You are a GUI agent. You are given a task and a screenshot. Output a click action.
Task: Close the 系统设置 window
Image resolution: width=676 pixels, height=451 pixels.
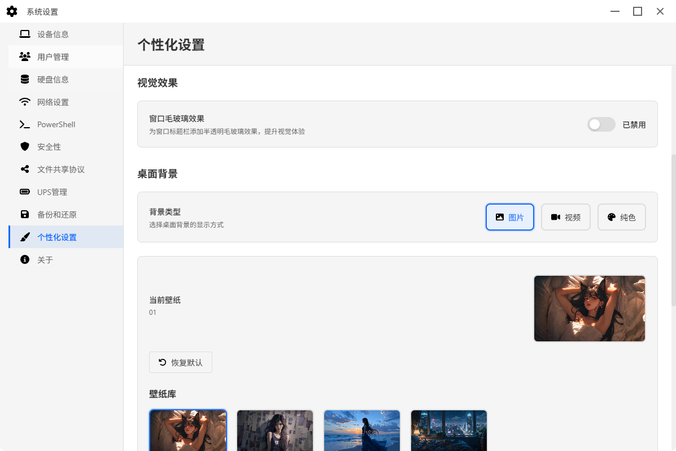pyautogui.click(x=660, y=12)
